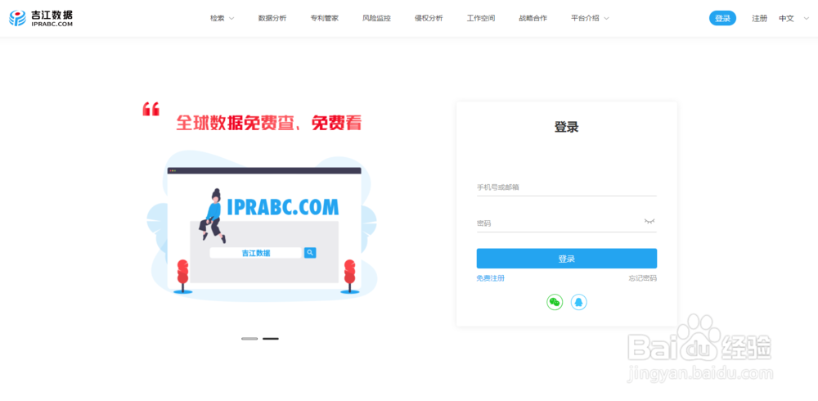Click the 平台介绍 menu label
The image size is (818, 401).
(x=586, y=18)
